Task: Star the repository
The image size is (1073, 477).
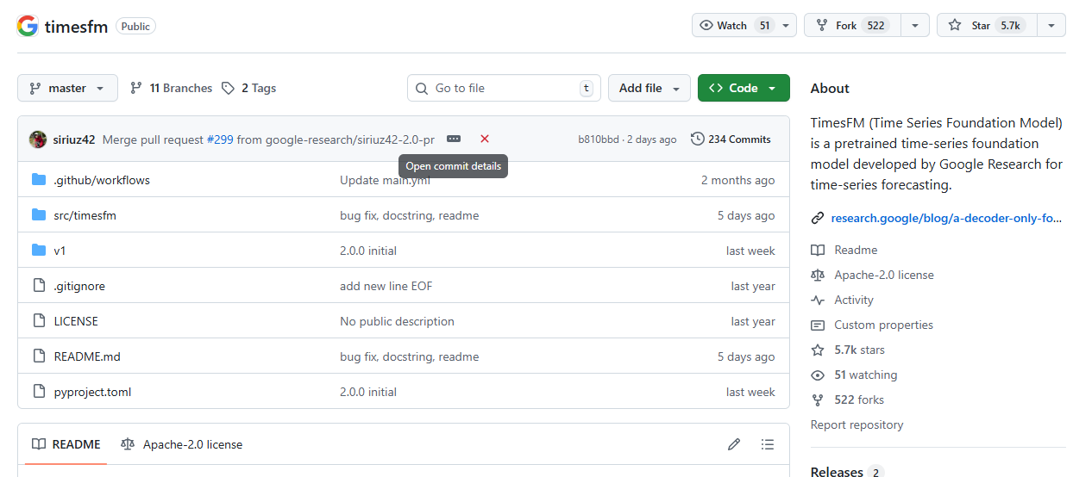Action: [987, 25]
